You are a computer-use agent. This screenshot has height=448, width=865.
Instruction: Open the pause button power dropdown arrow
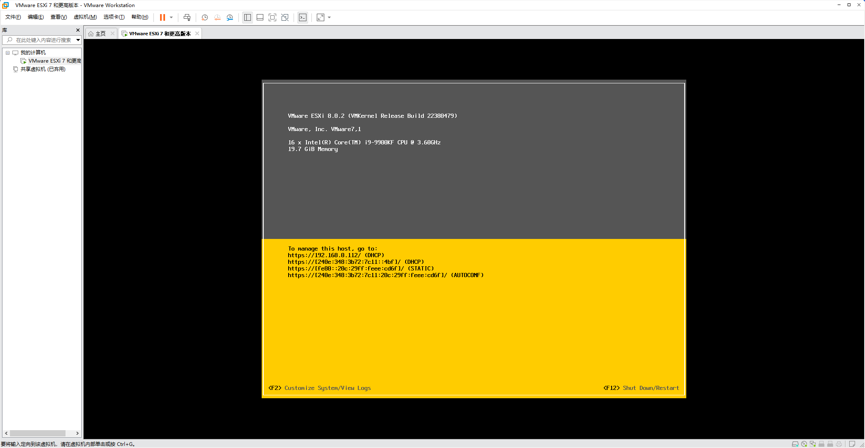coord(171,17)
